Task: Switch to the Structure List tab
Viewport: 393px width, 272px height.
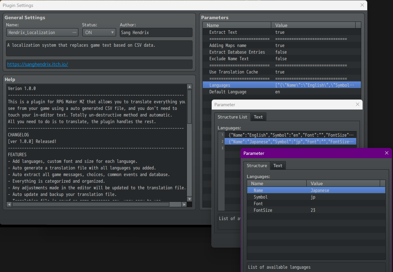Action: [x=232, y=117]
